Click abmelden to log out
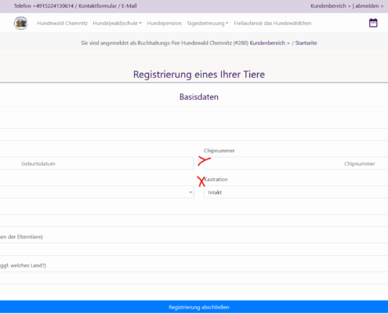The height and width of the screenshot is (314, 388). click(x=369, y=5)
